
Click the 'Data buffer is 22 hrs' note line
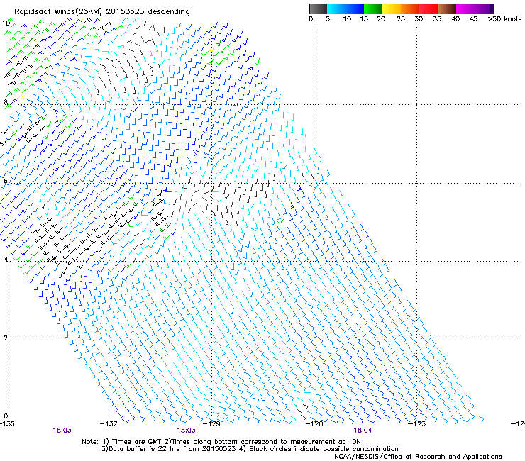click(250, 449)
